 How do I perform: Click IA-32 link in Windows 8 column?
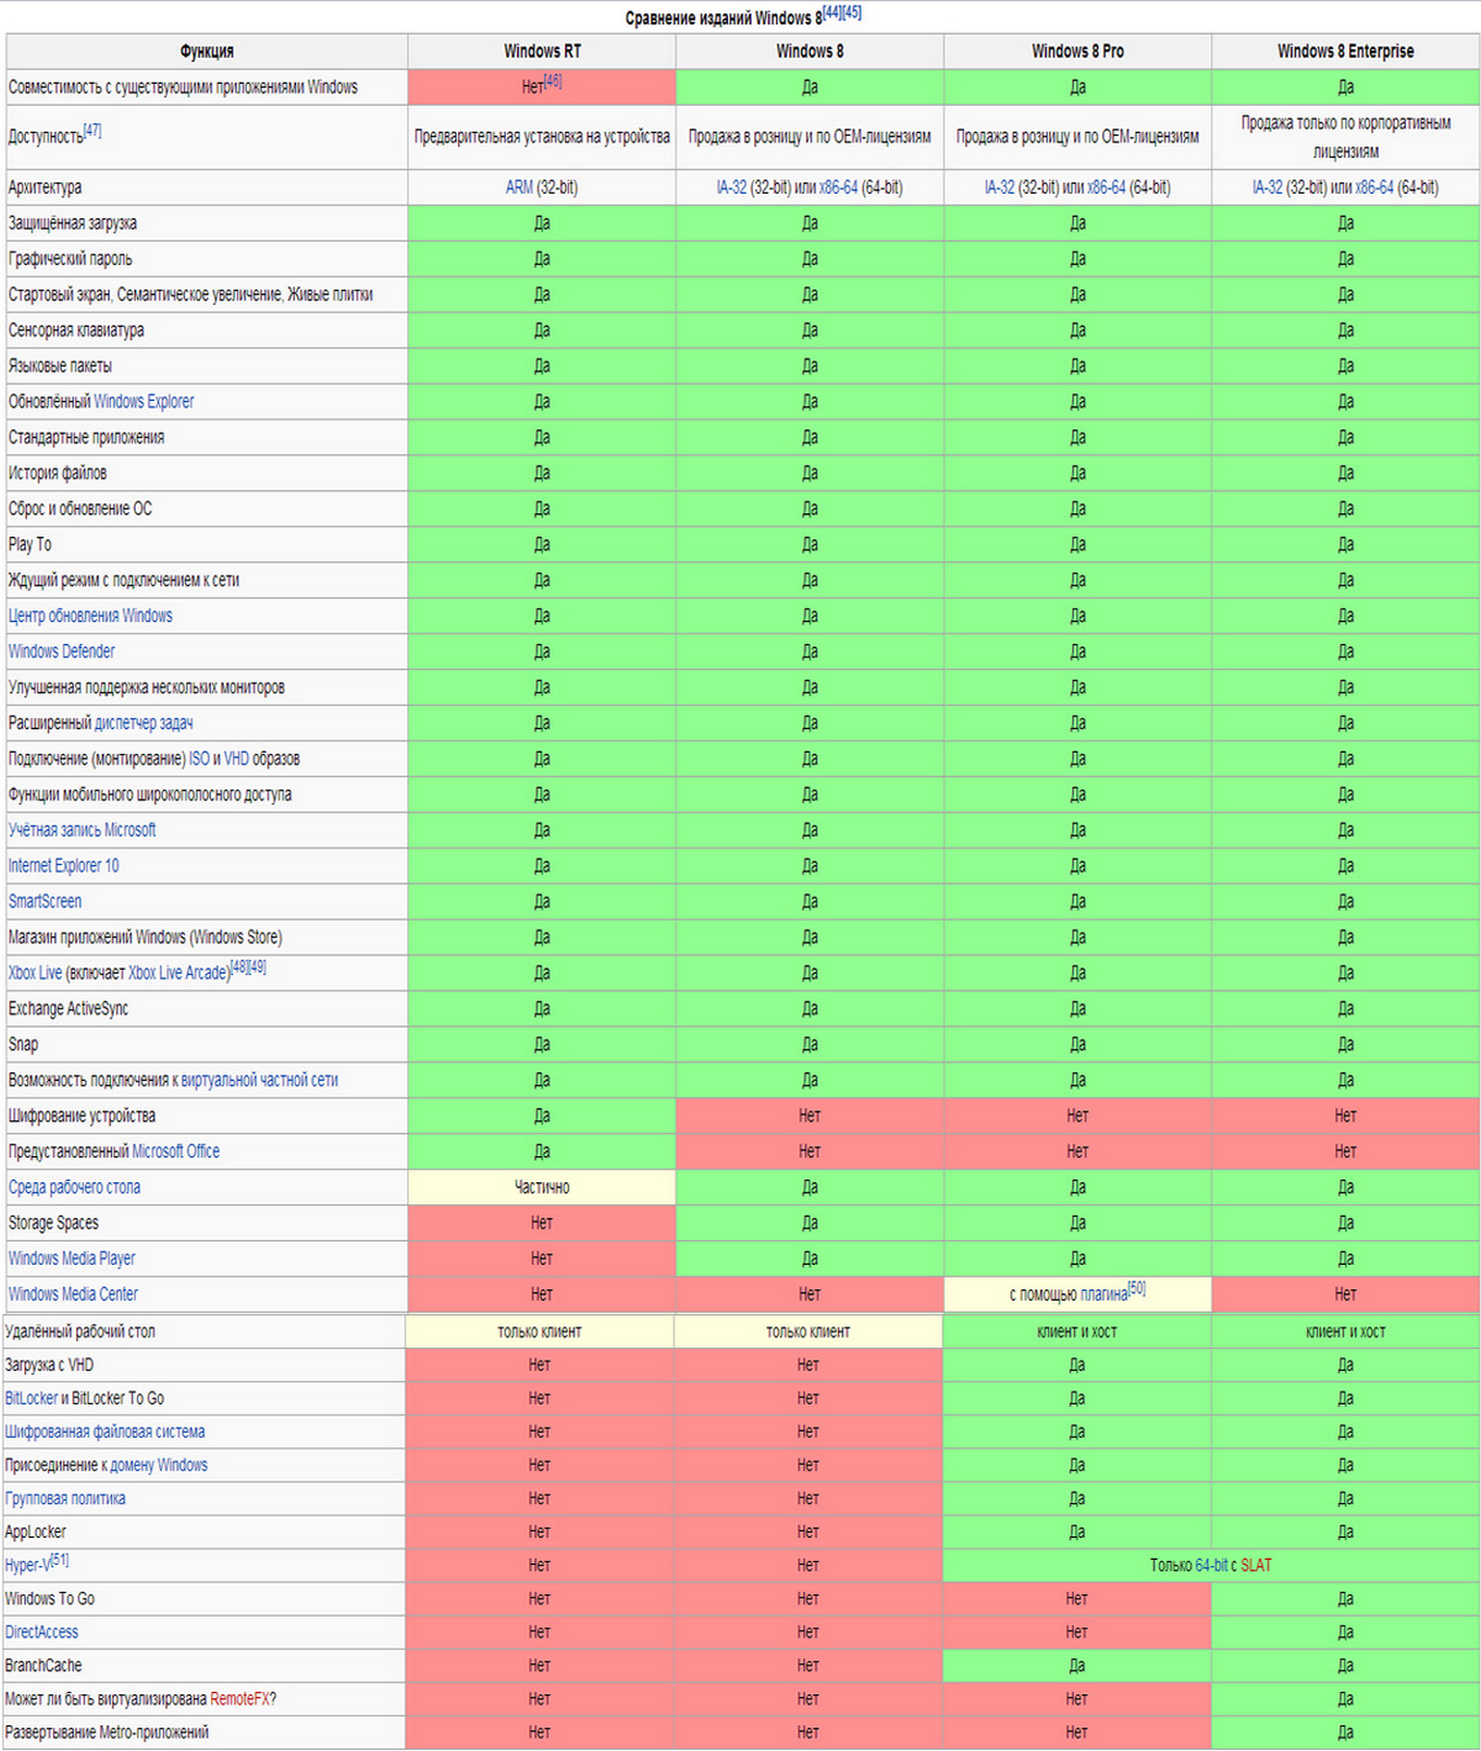(x=732, y=187)
